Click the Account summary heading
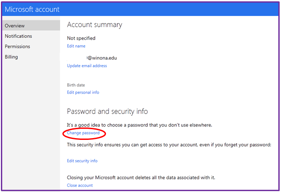Image resolution: width=281 pixels, height=192 pixels. tap(94, 25)
